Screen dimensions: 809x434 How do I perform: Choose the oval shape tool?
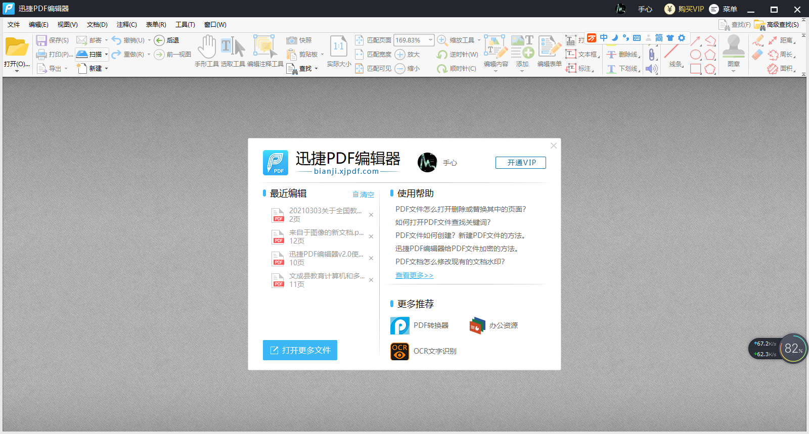pos(696,55)
